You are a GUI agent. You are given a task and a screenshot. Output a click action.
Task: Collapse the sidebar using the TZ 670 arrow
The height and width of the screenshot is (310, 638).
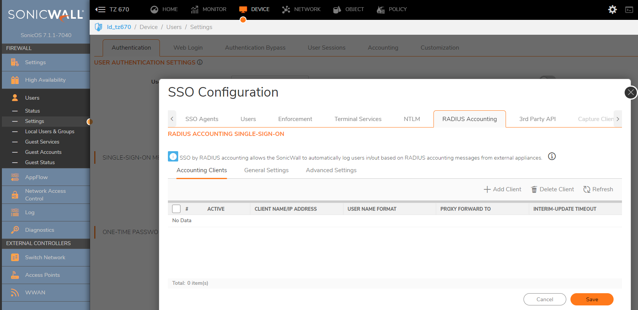pos(100,10)
